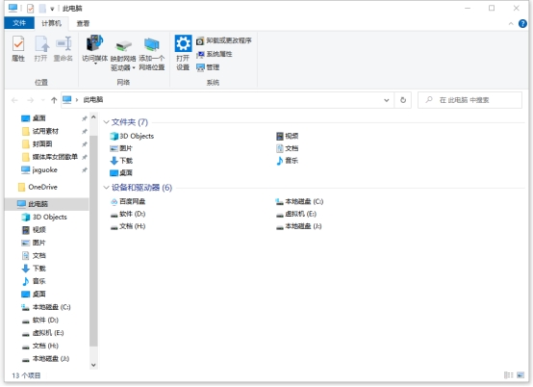The width and height of the screenshot is (533, 387).
Task: Click 添加一个网络位置 (Add network location)
Action: [x=152, y=54]
